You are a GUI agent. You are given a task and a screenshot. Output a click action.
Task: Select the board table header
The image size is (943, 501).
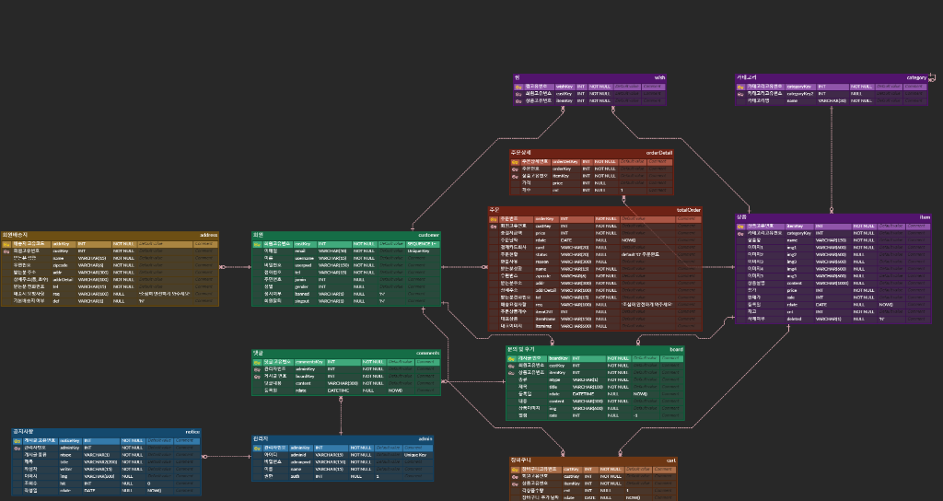595,349
